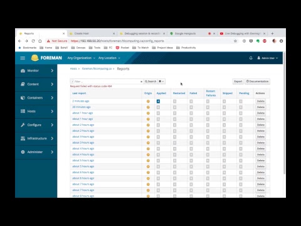Image resolution: width=301 pixels, height=226 pixels.
Task: Open the bookmark dropdown next to Search
Action: pos(161,82)
